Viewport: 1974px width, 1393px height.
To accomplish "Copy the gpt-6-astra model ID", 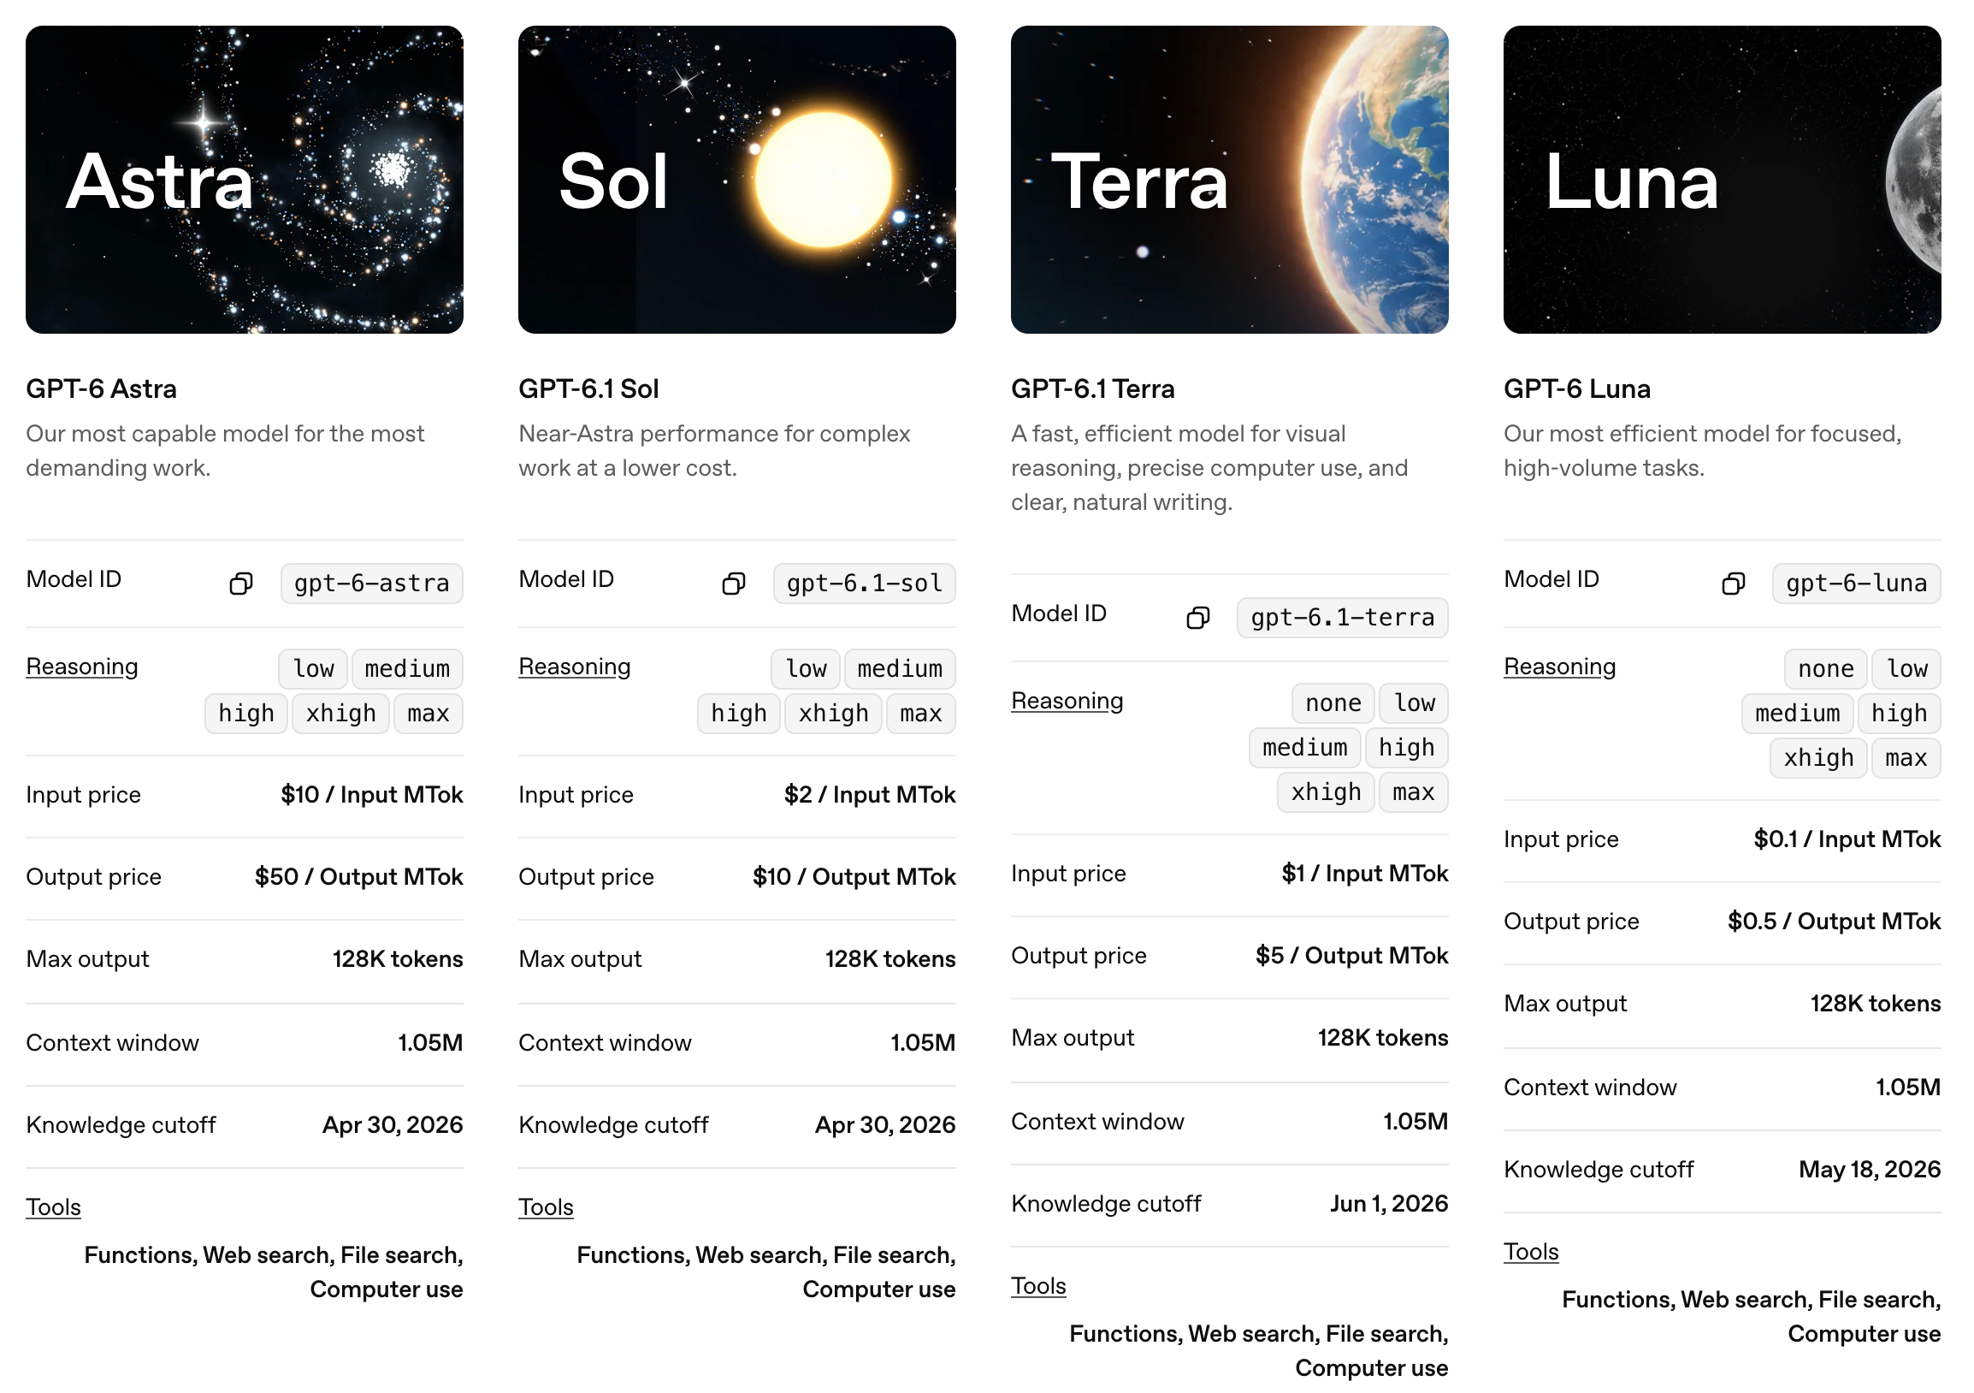I will (240, 584).
